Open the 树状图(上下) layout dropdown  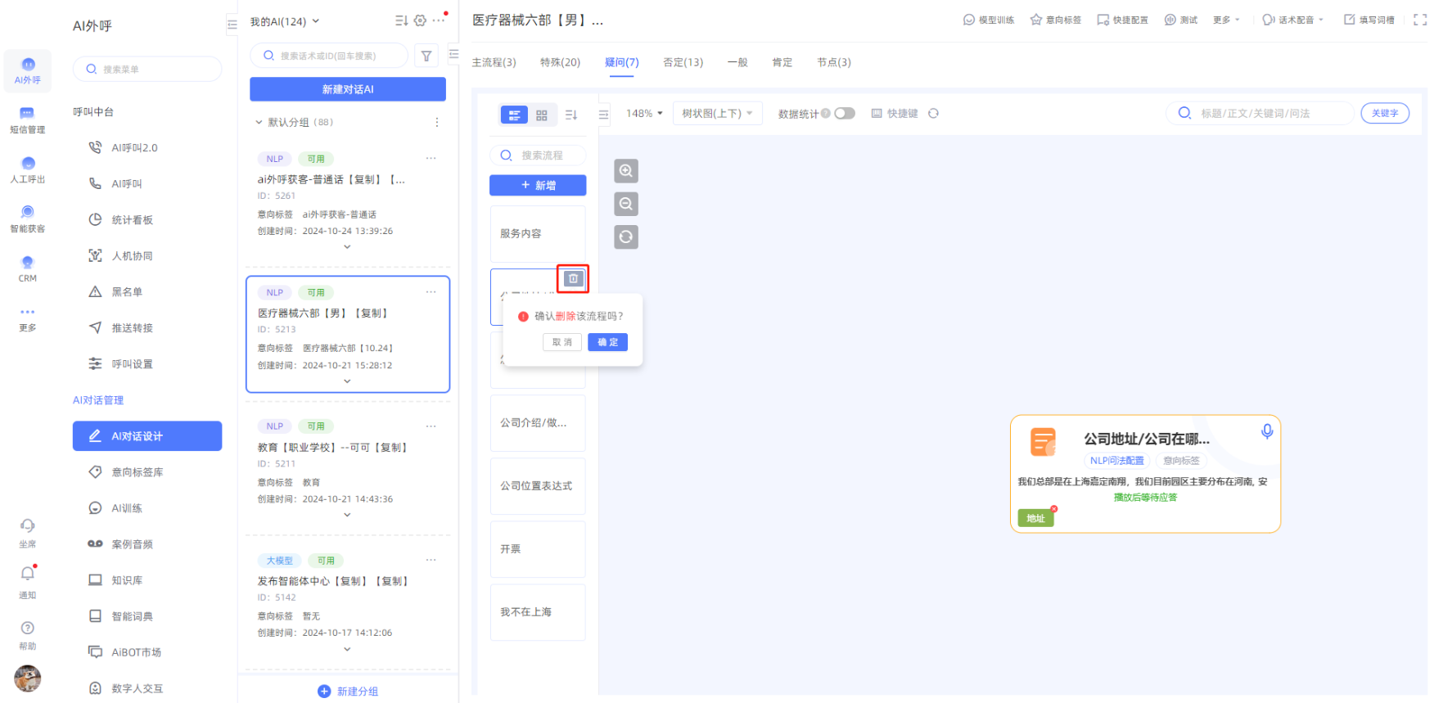[x=717, y=114]
